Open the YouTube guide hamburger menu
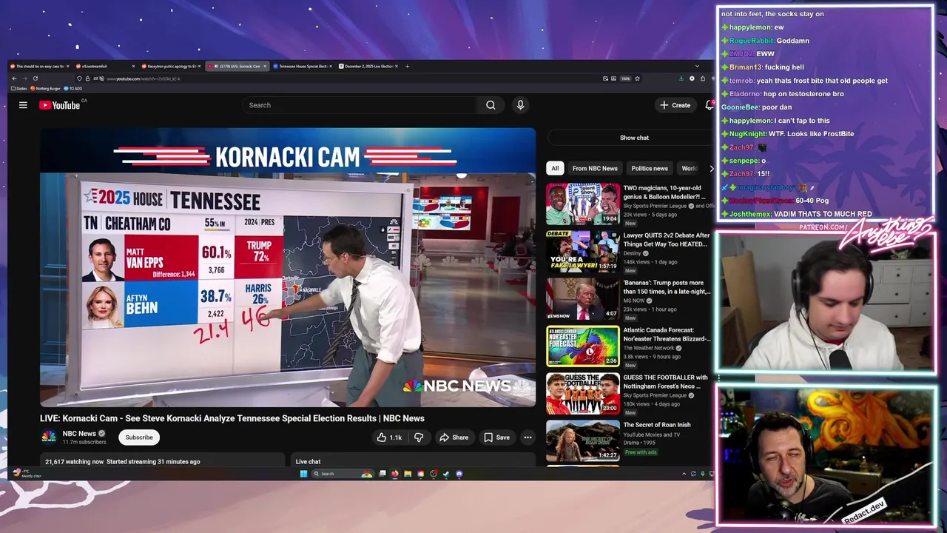947x533 pixels. [x=23, y=105]
